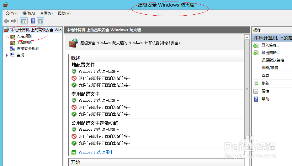
Task: Click the green check icon under 公用配置文件是活动的
Action: [74, 143]
